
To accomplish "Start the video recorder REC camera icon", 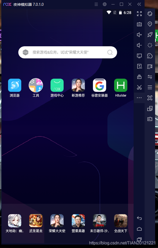I will (x=150, y=67).
